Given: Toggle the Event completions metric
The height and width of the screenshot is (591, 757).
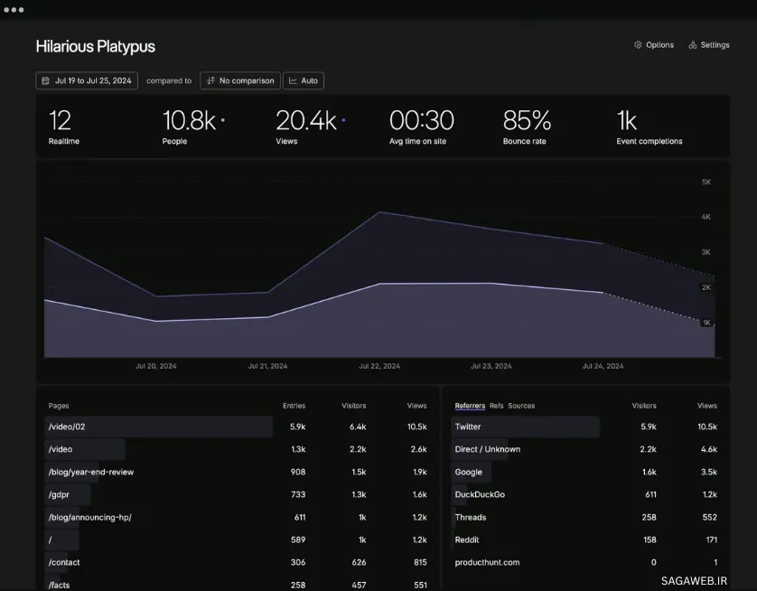Looking at the screenshot, I should (649, 127).
